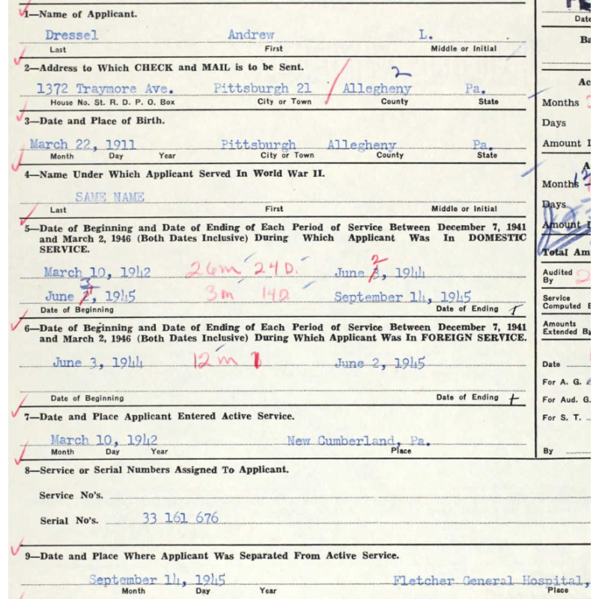Click "Allegheny" county in the birth section

click(x=362, y=145)
